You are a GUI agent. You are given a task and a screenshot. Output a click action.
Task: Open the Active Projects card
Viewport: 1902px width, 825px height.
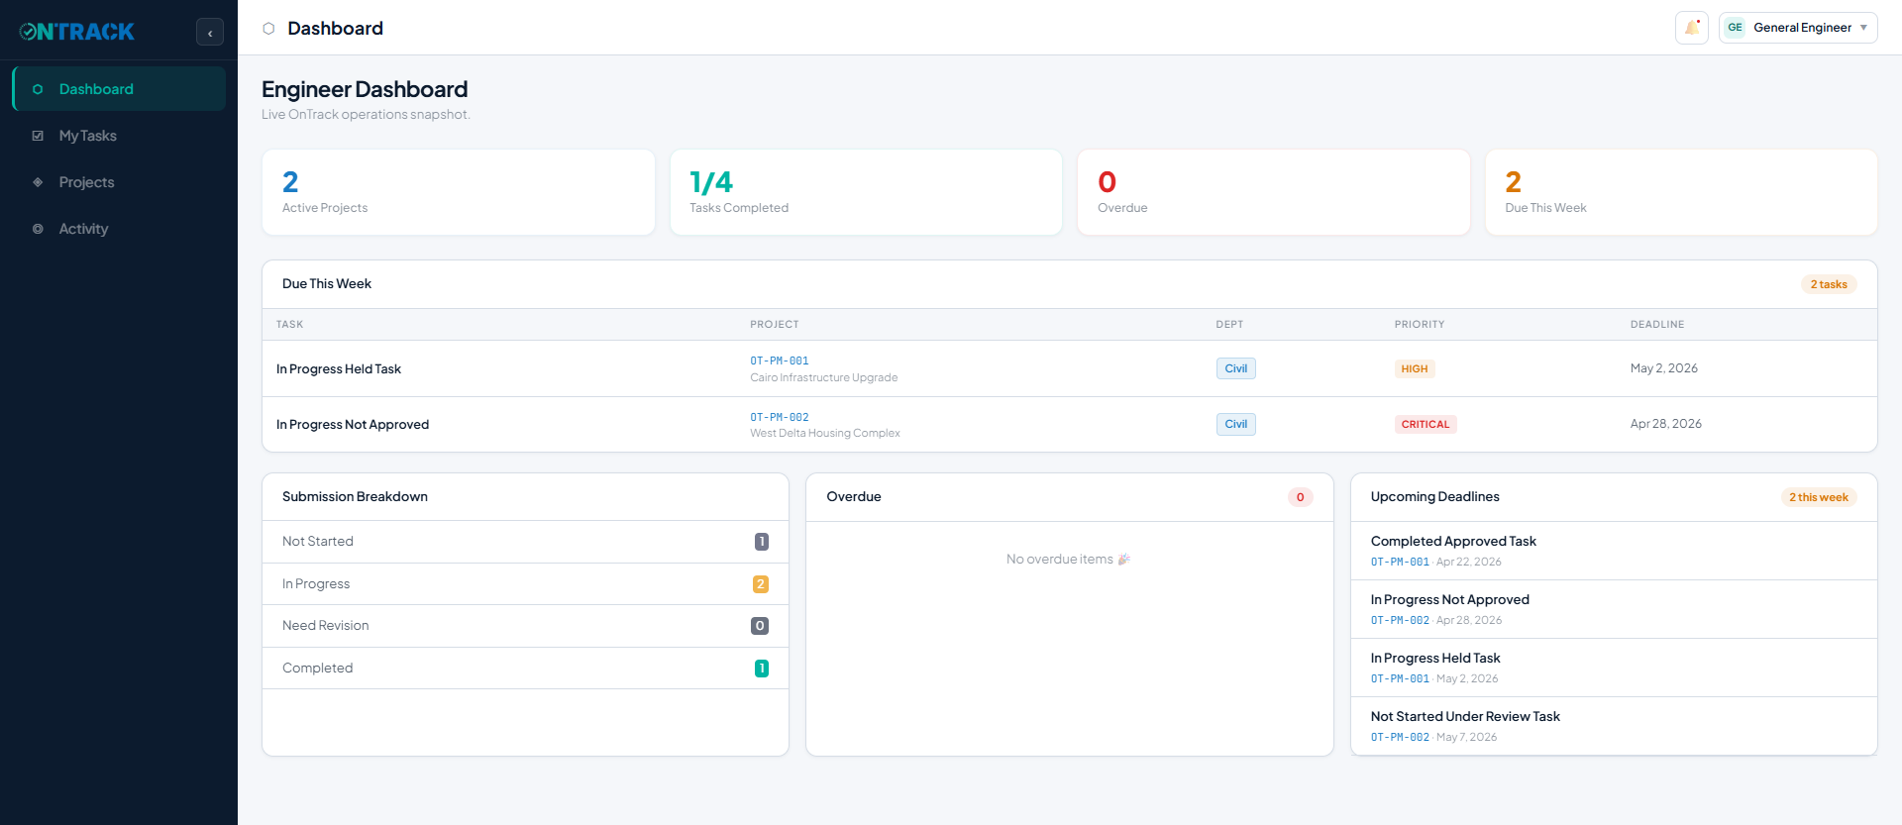(x=459, y=192)
